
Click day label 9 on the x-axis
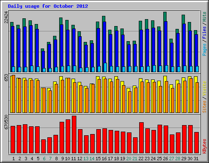pos(62,159)
